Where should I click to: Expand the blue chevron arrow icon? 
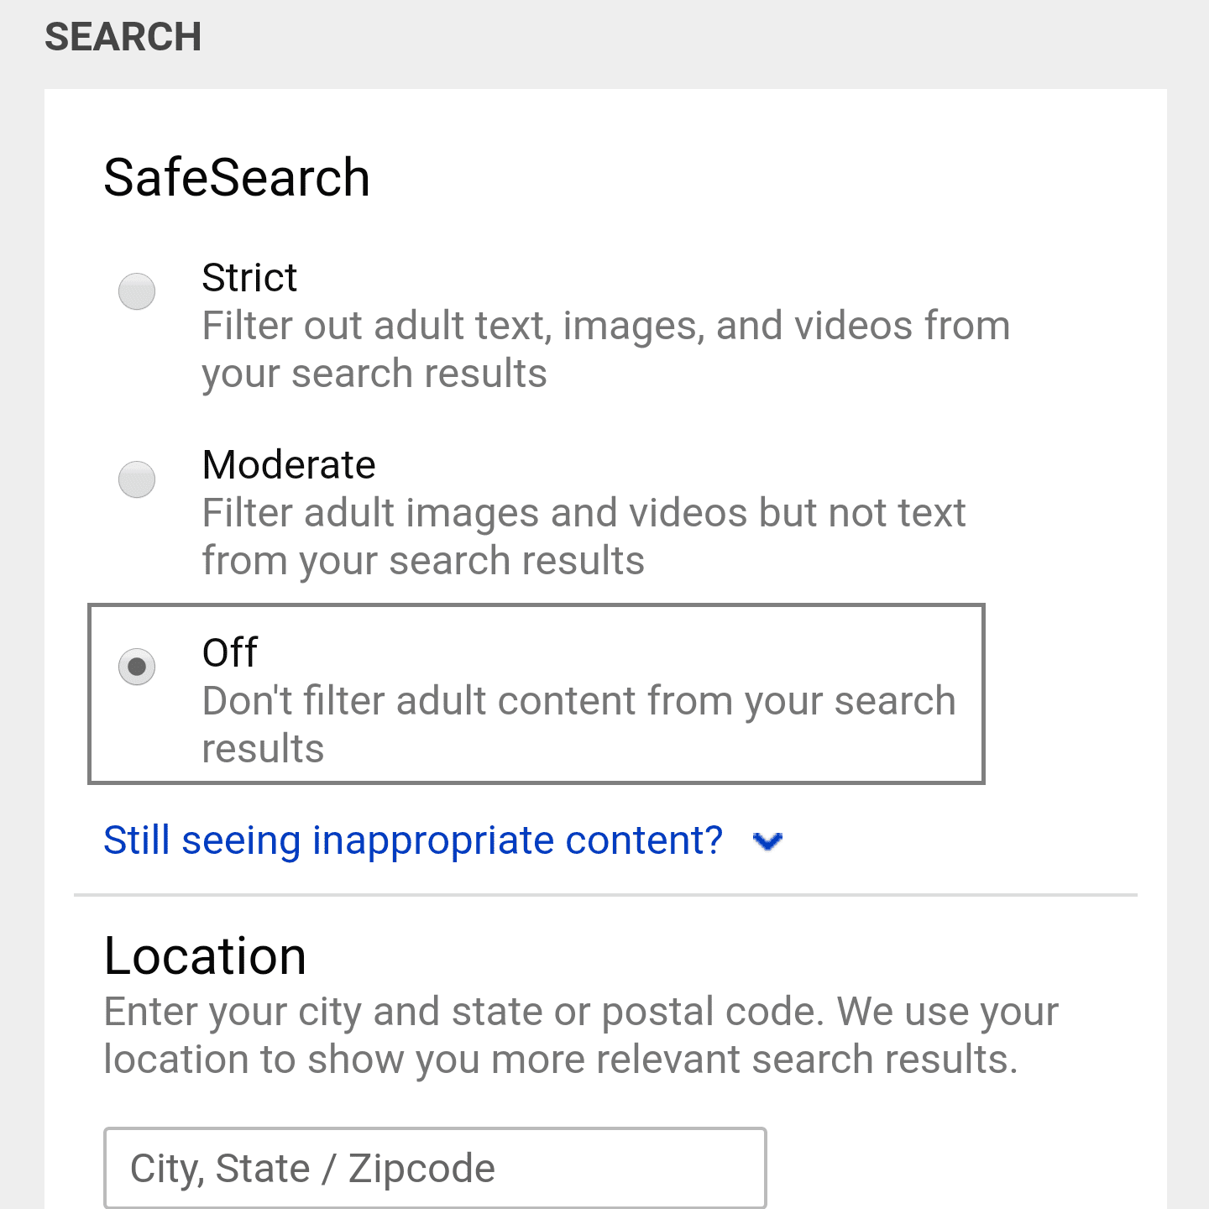point(767,840)
